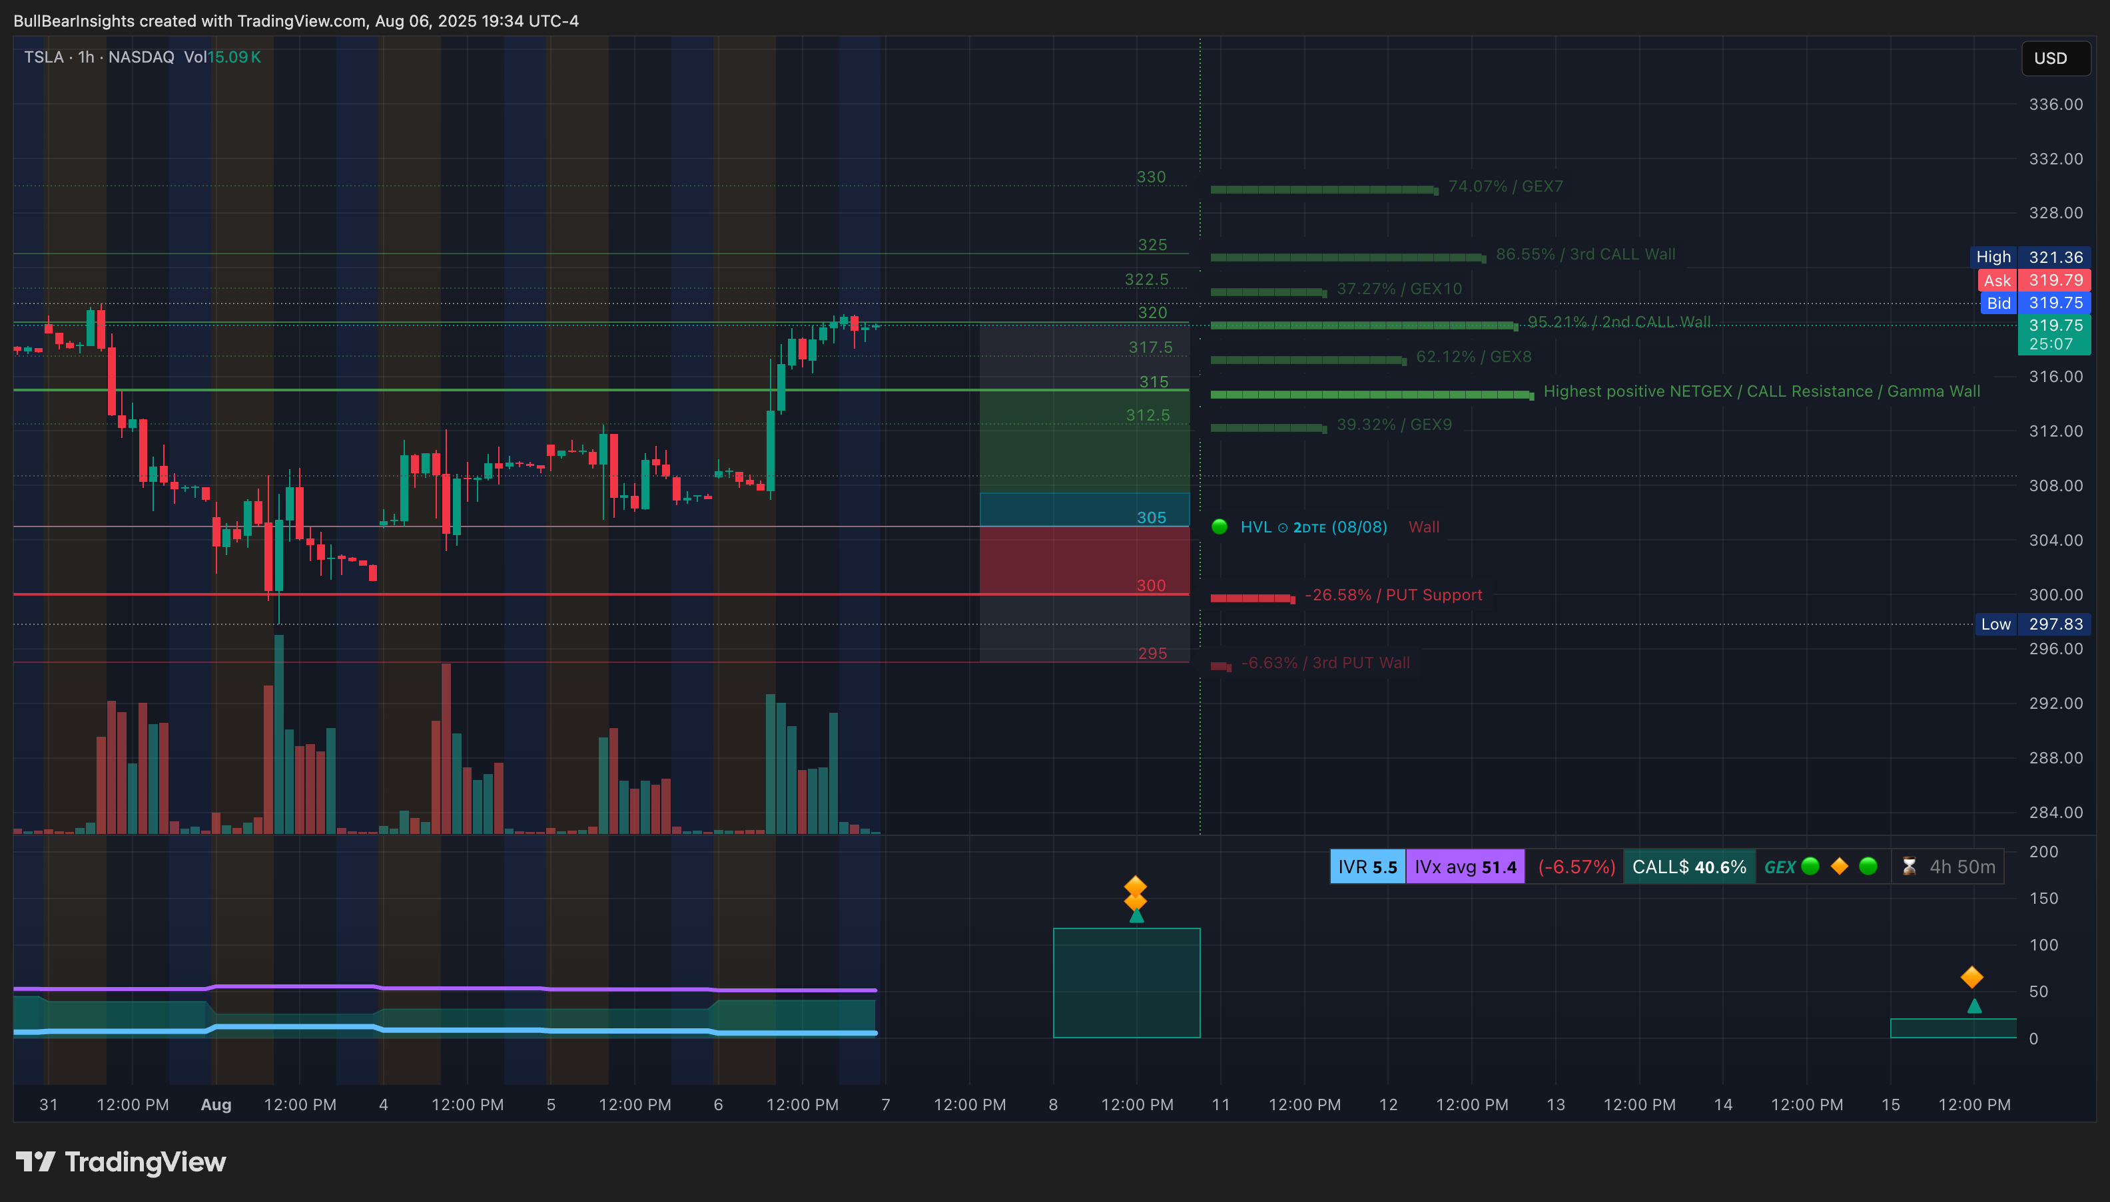The height and width of the screenshot is (1202, 2110).
Task: Click the red PUT Support bar at 300
Action: pos(1251,598)
